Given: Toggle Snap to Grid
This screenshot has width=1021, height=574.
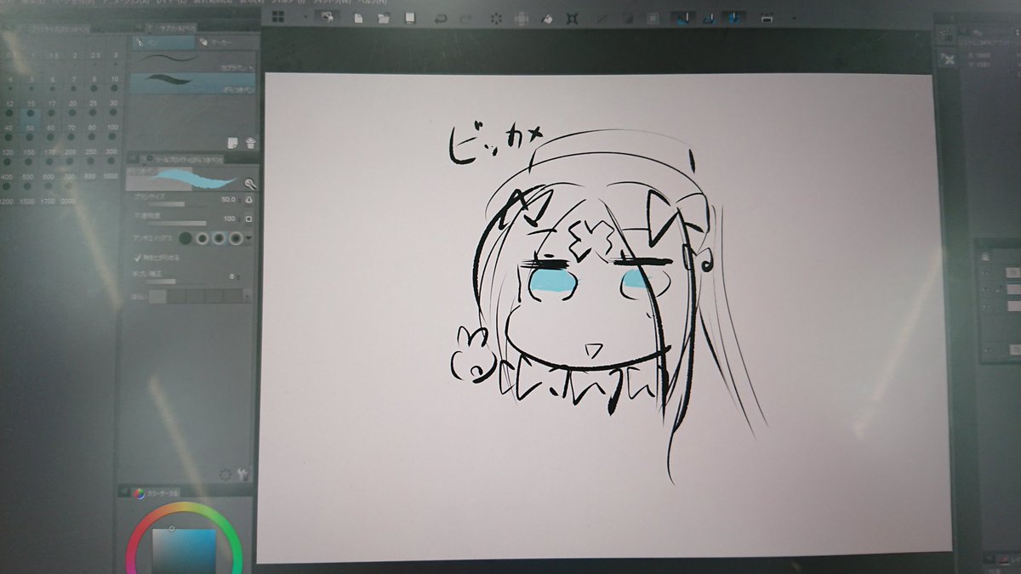Looking at the screenshot, I should [x=733, y=17].
